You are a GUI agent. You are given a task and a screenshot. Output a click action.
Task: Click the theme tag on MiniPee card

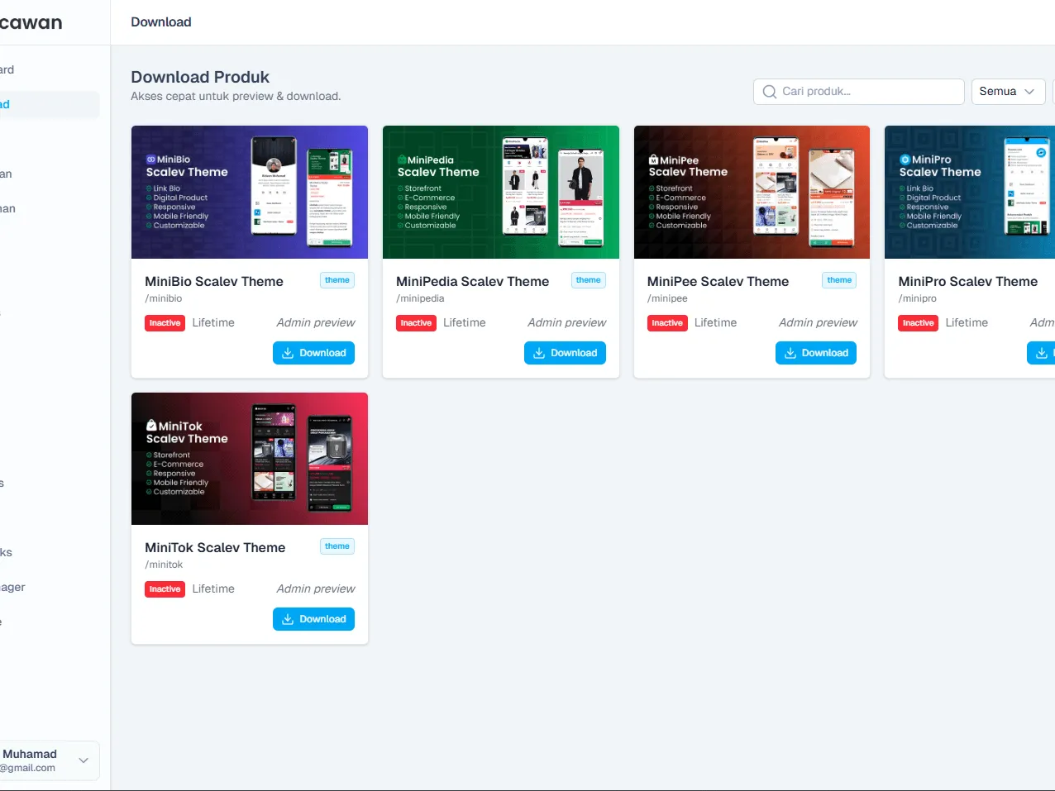839,280
